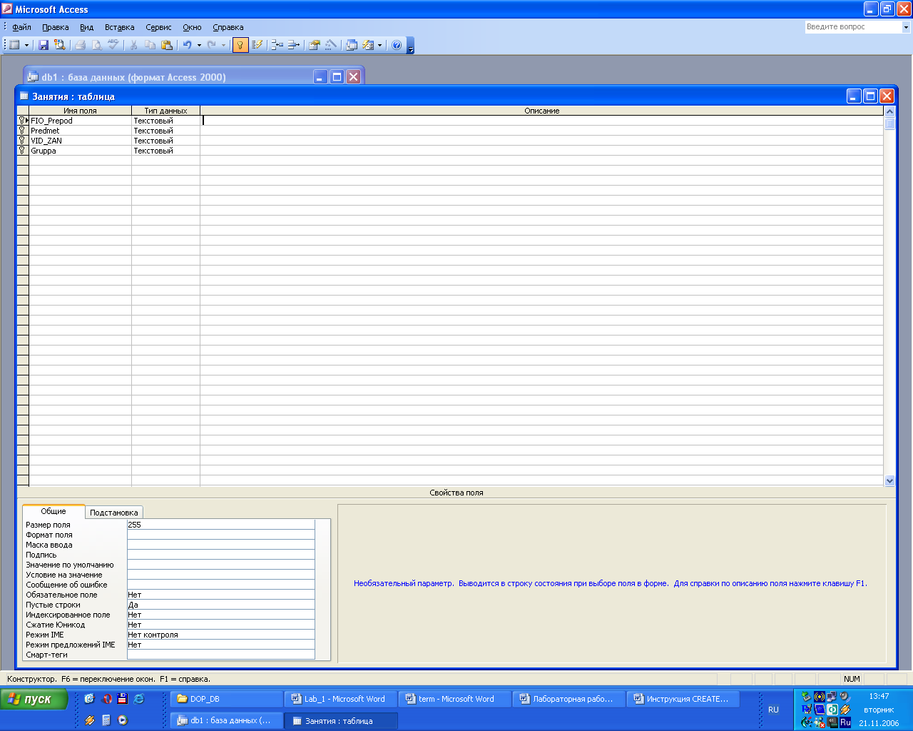Click the пуск Start button
The width and height of the screenshot is (913, 731).
tap(34, 700)
